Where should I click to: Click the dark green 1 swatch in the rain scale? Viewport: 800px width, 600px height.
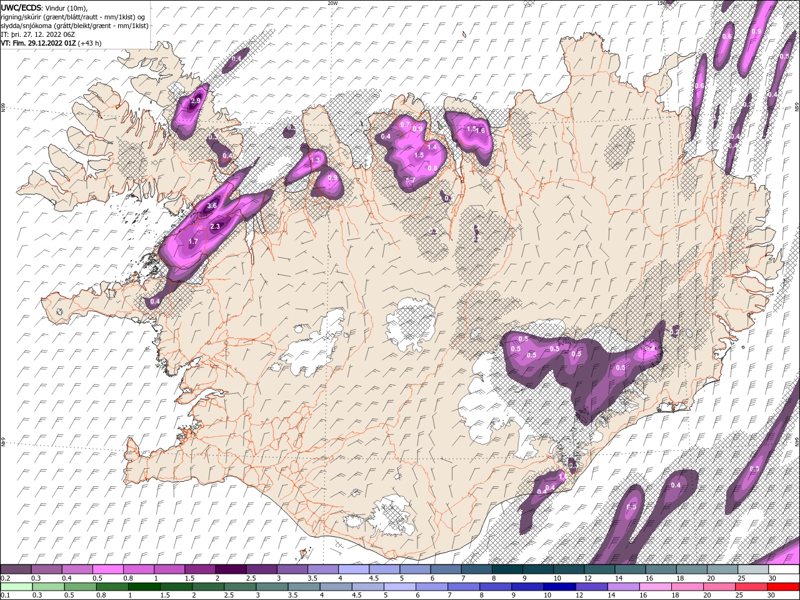pos(144,587)
